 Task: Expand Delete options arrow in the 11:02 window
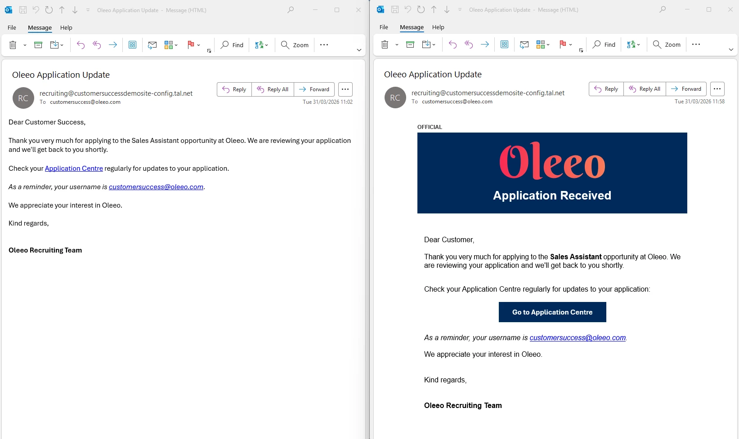(x=25, y=45)
